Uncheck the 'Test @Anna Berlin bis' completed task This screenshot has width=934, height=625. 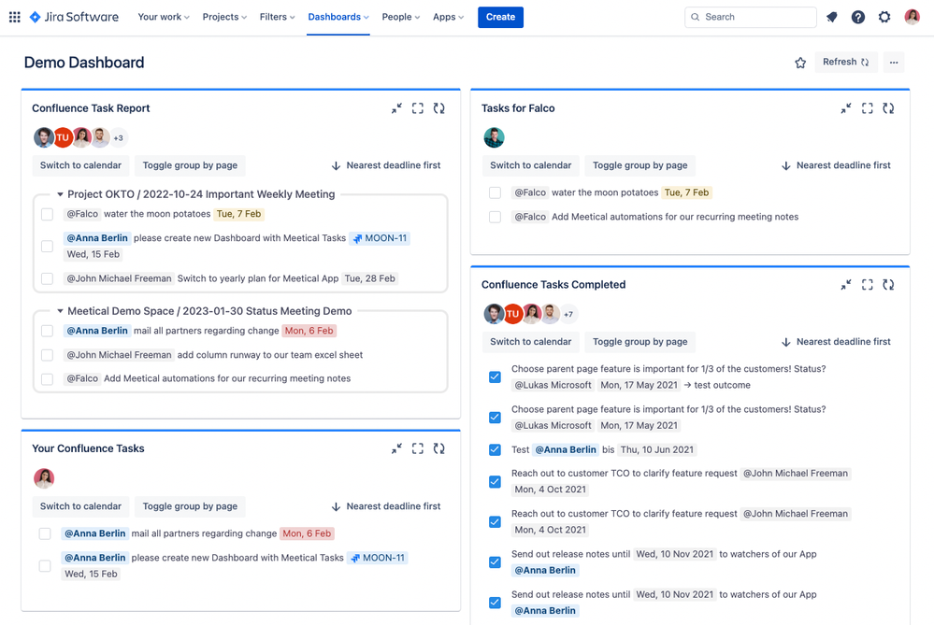[x=495, y=450]
